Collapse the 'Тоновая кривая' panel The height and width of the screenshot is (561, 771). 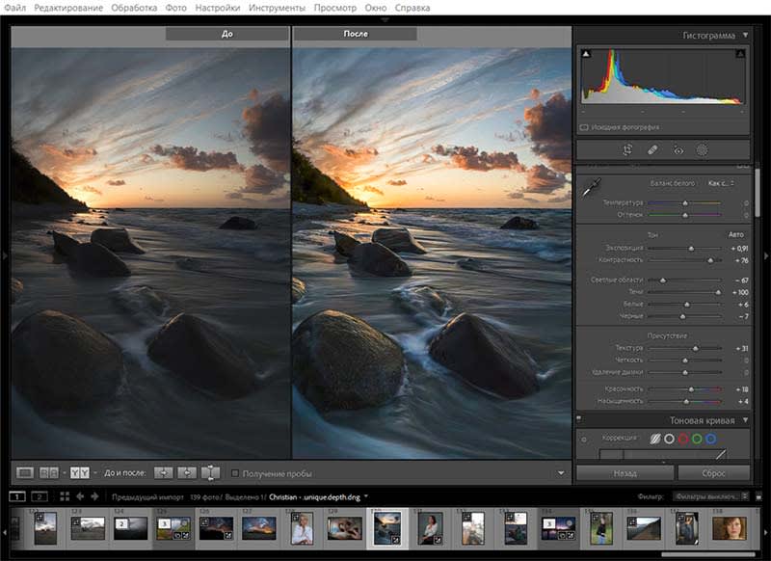pyautogui.click(x=745, y=420)
